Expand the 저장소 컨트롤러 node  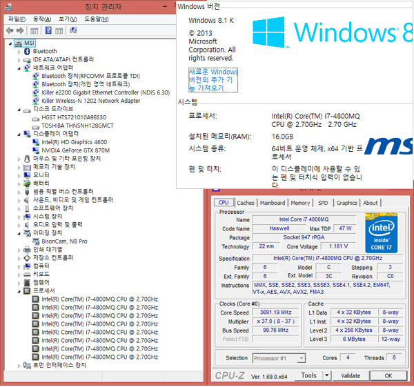click(19, 259)
